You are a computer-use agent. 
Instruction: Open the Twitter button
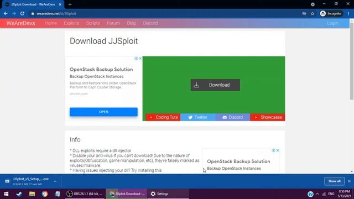pos(198,117)
